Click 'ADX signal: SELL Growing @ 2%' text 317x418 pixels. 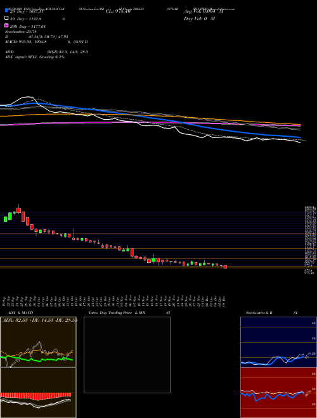(35, 57)
